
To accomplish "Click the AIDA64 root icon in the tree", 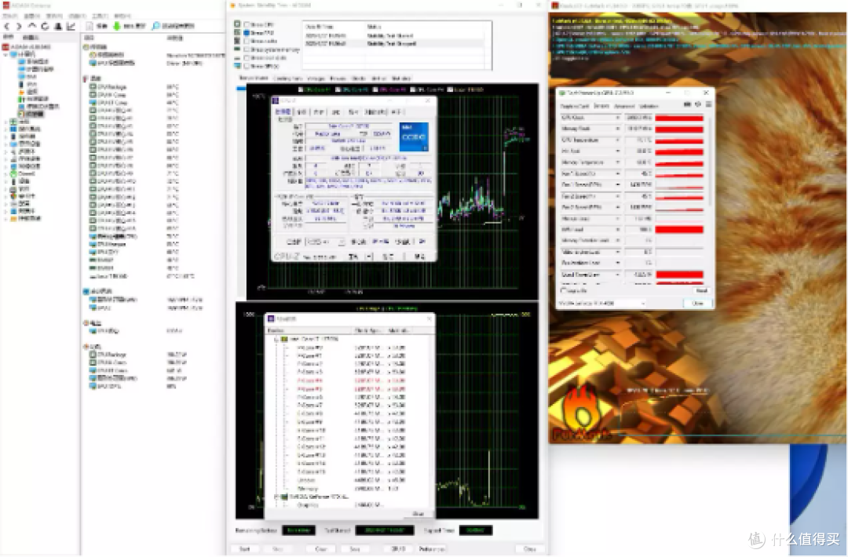I will (6, 47).
